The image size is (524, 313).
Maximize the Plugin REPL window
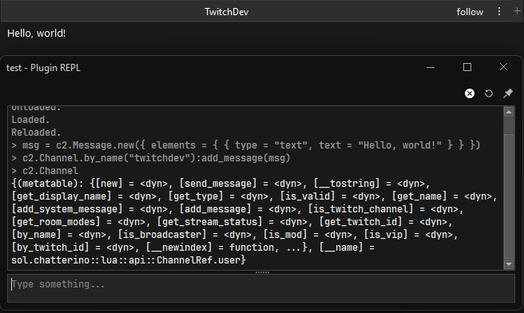click(x=467, y=67)
